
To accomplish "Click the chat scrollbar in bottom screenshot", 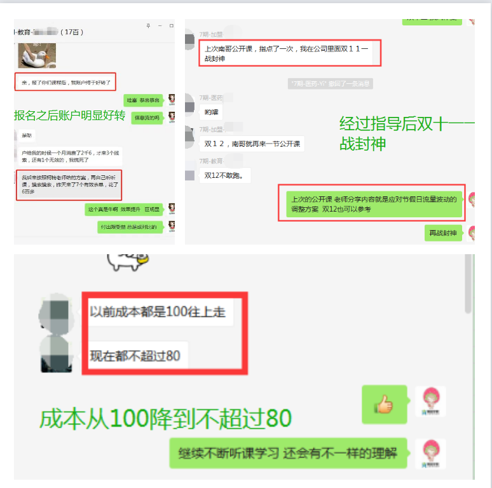I will 468,284.
